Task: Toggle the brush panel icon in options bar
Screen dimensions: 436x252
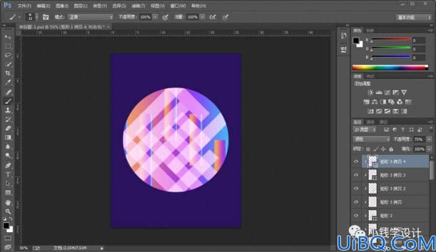Action: click(x=46, y=17)
